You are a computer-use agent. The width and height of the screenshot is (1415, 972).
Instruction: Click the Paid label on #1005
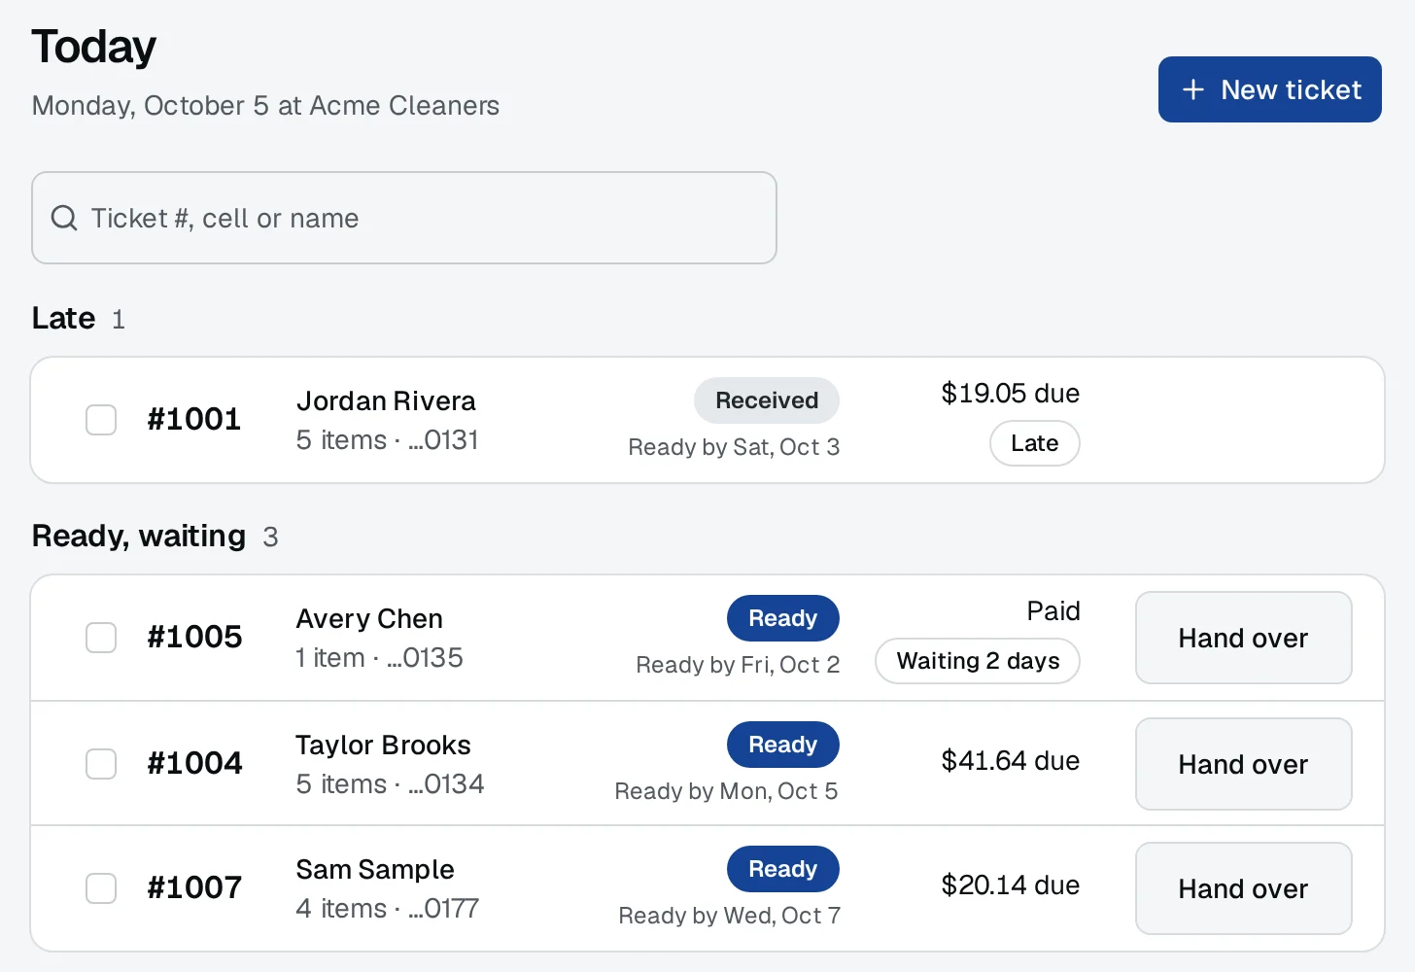1053,610
